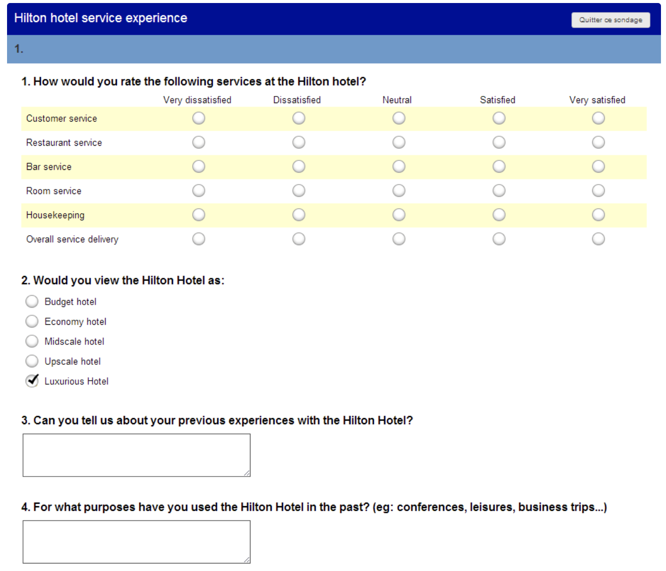666x571 pixels.
Task: Select Neutral rating for Customer service
Action: point(398,118)
